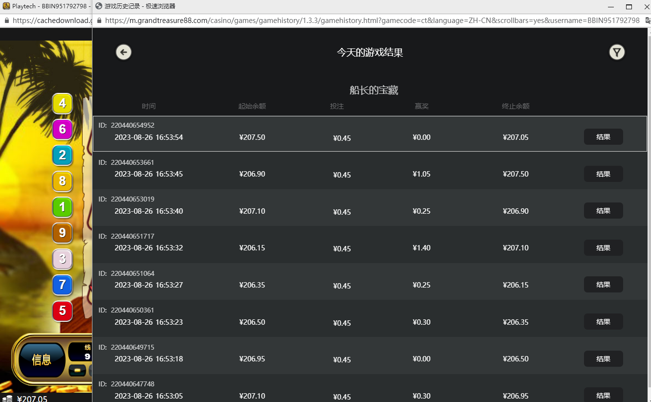This screenshot has width=651, height=402.
Task: Select timestamp 2023-08-26 16:53:18
Action: (x=149, y=359)
